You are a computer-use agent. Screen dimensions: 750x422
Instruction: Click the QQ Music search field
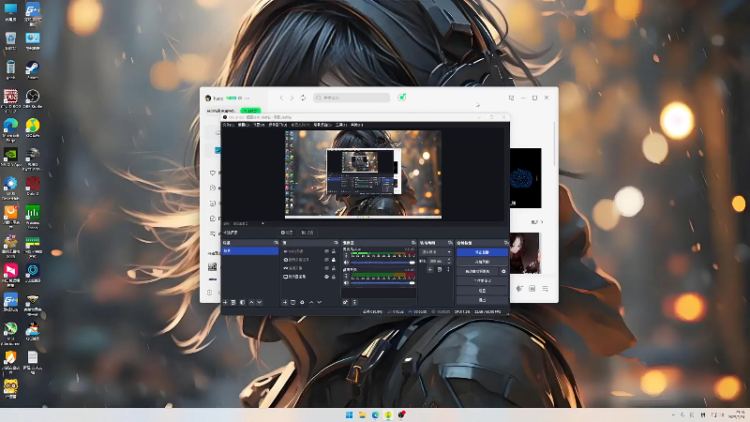point(352,98)
